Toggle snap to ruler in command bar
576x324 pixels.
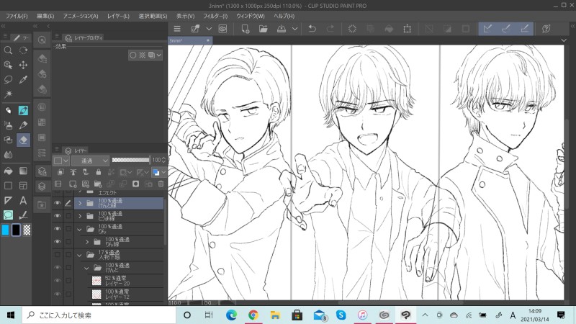coord(487,29)
